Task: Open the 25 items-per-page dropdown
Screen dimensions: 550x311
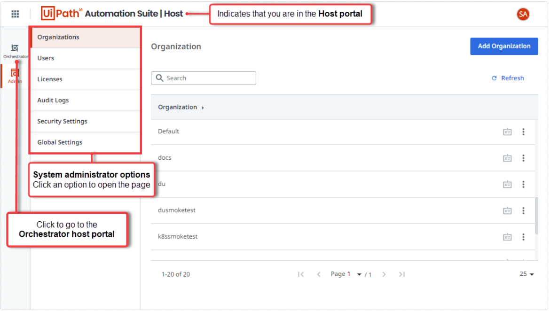Action: (526, 274)
